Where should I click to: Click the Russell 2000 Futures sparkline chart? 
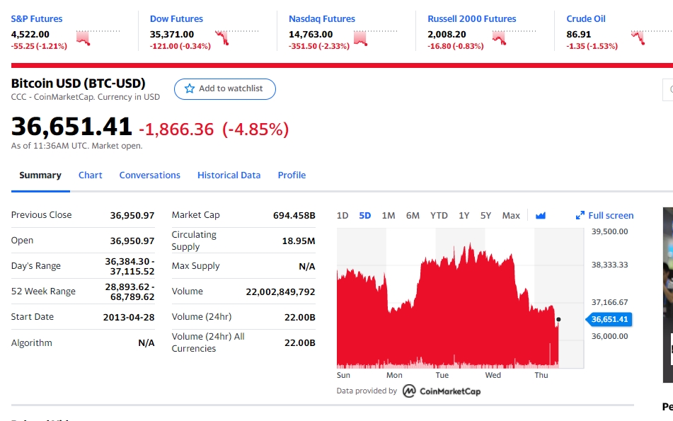click(514, 38)
